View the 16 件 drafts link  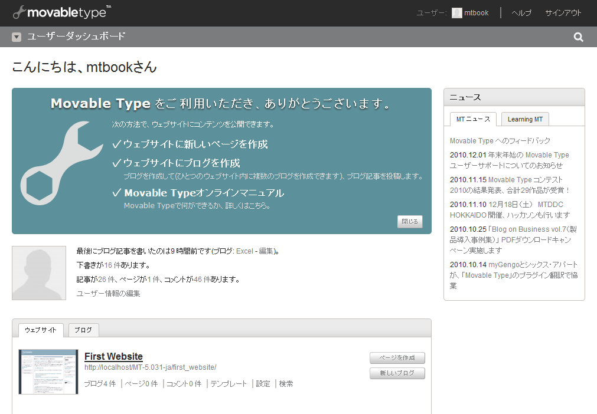coord(112,265)
